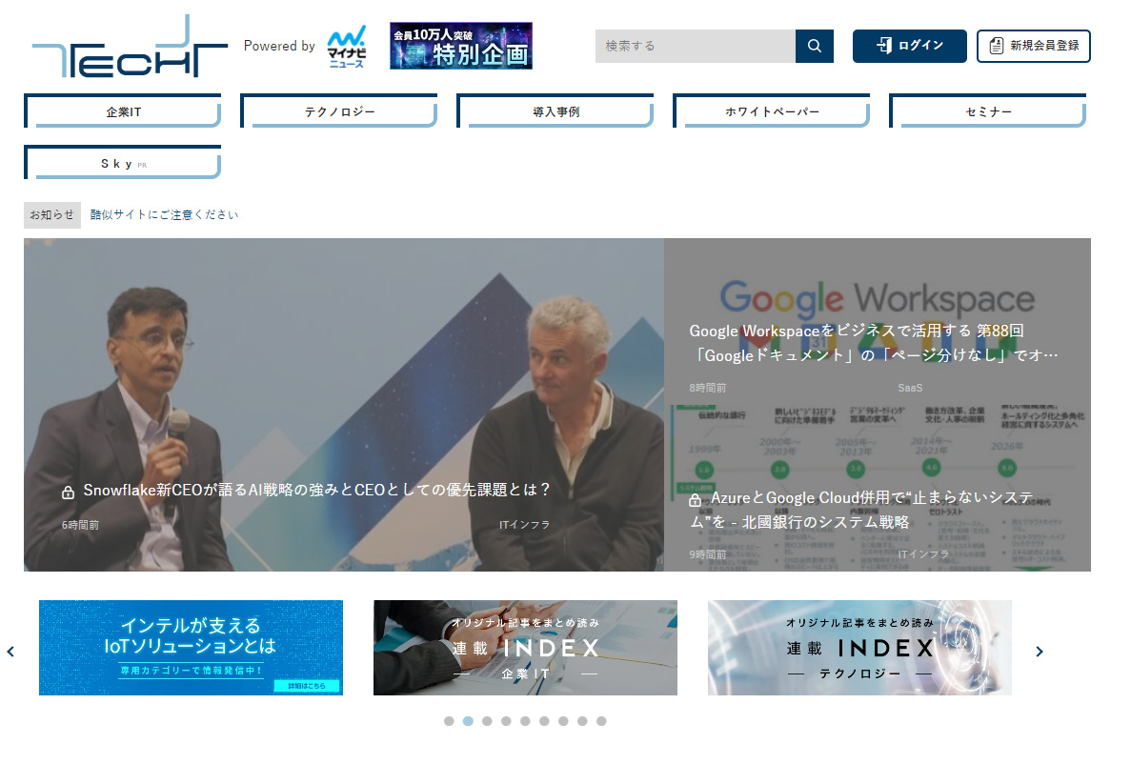
Task: Click the lock icon beside Snowflake headline
Action: click(x=68, y=492)
